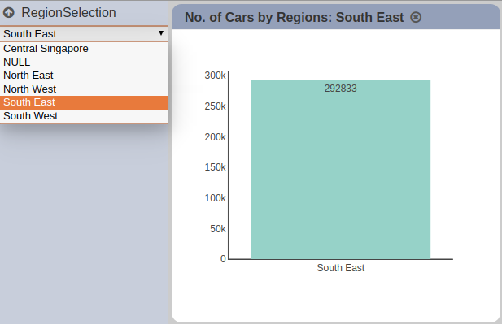Choose North East in the dropdown
Viewport: 502px width, 324px height.
click(x=84, y=76)
